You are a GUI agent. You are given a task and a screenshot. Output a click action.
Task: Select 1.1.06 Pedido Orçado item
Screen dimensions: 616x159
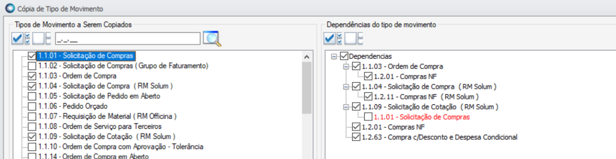(x=73, y=107)
